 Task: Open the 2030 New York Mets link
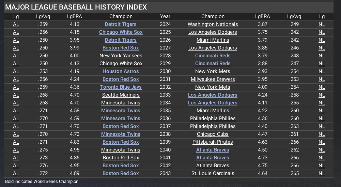tap(213, 71)
